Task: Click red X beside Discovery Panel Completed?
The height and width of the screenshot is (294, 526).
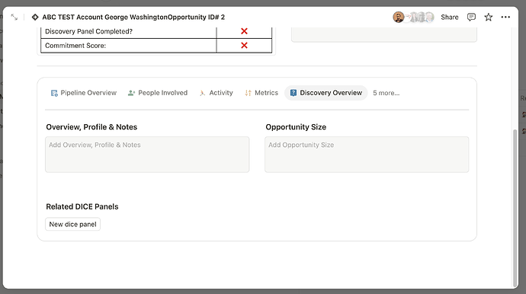Action: (x=244, y=31)
